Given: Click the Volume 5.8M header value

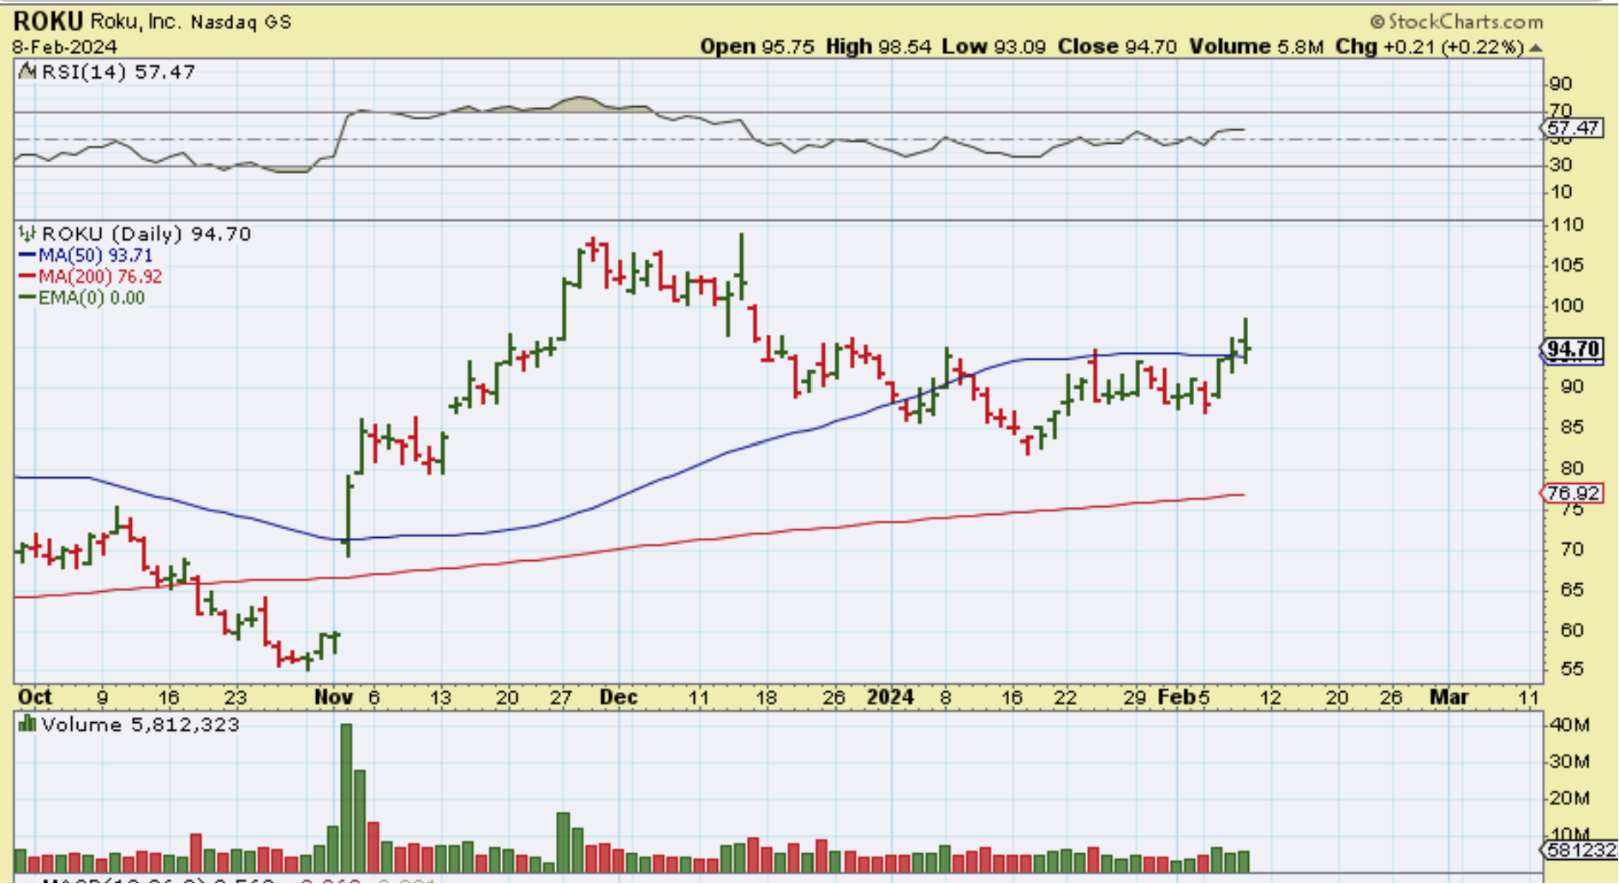Looking at the screenshot, I should tap(1257, 46).
